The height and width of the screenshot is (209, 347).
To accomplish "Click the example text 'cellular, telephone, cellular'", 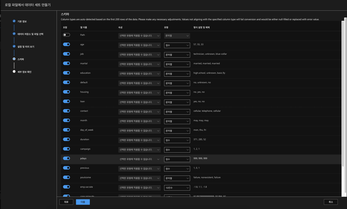I will tap(207, 111).
